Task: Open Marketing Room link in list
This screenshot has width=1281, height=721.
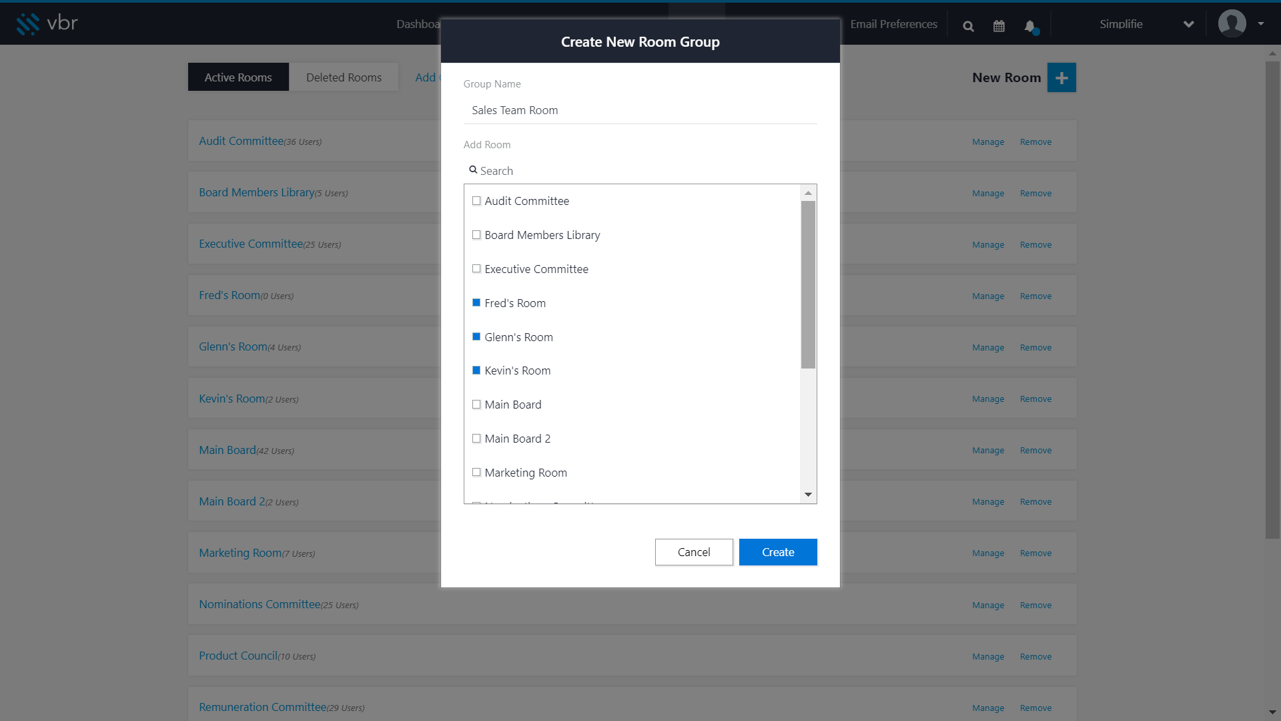Action: pos(240,553)
